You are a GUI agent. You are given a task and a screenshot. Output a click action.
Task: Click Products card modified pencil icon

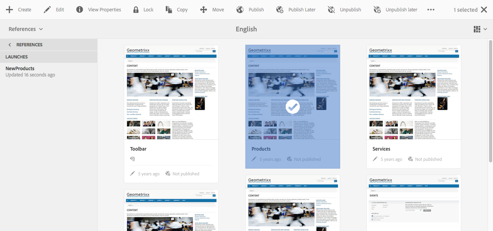[254, 159]
